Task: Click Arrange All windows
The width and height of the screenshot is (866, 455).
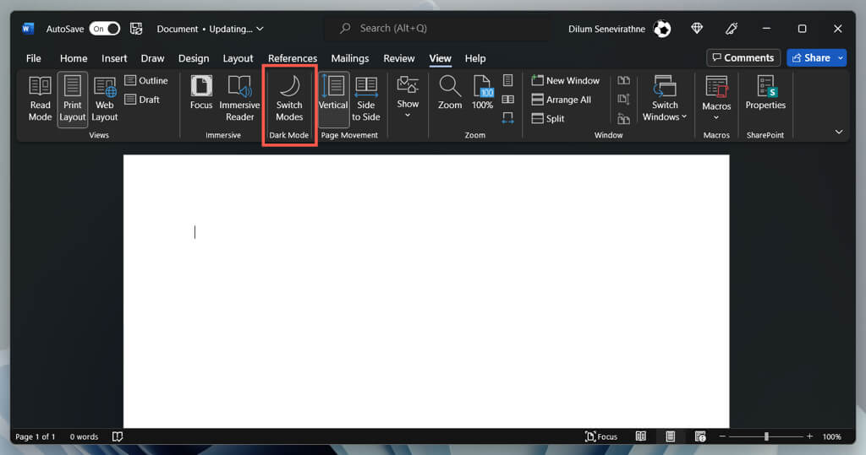Action: [x=562, y=100]
